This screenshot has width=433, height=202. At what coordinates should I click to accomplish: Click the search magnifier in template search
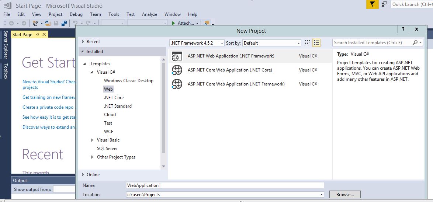(x=415, y=42)
